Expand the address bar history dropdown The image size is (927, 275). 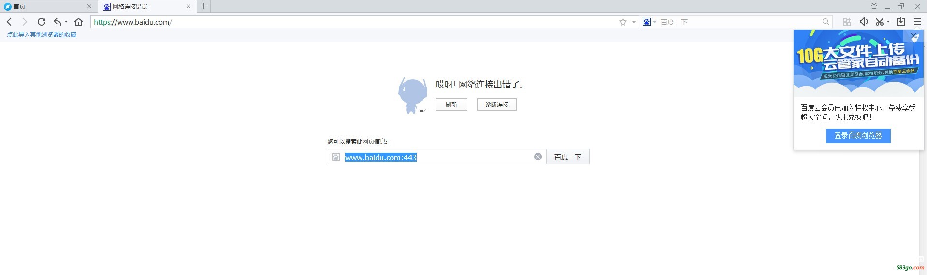point(634,22)
